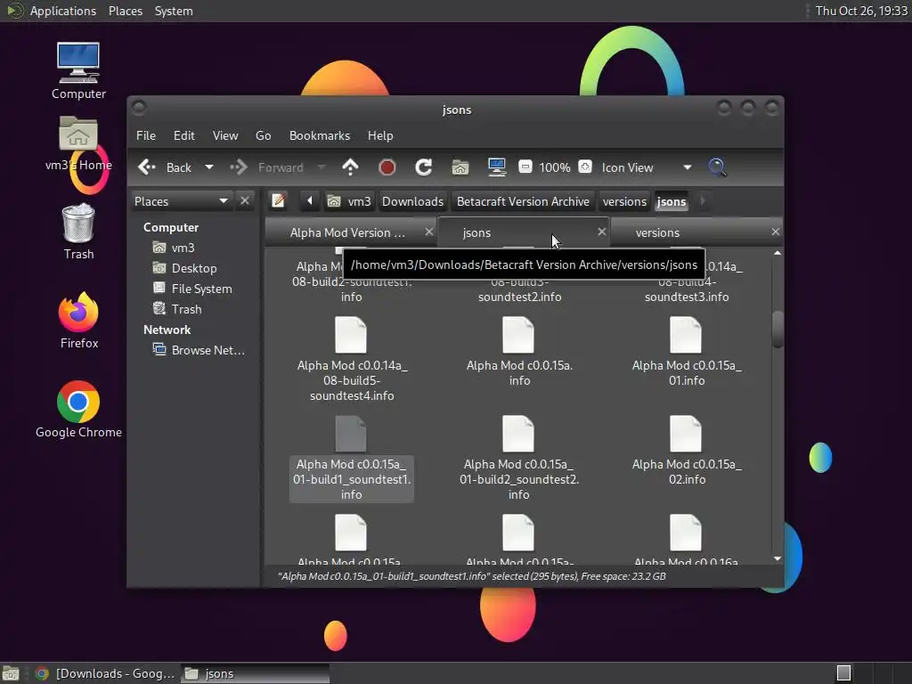Select the Alpha Mod c0.0.15a_01.info file
The height and width of the screenshot is (684, 912).
[x=687, y=351]
